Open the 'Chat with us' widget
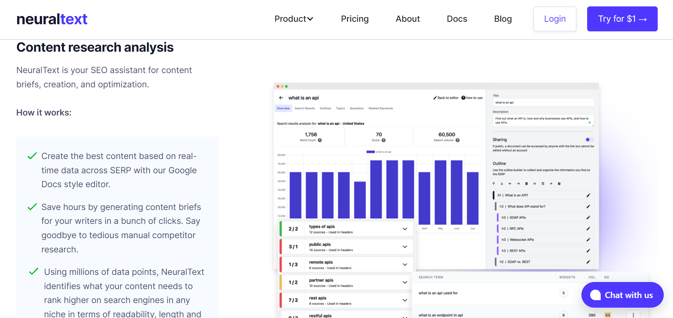The image size is (673, 318). [622, 295]
